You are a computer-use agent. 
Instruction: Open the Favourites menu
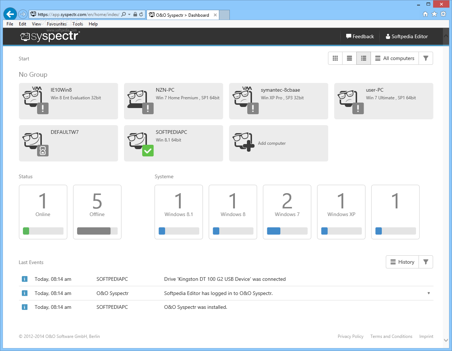[x=57, y=24]
